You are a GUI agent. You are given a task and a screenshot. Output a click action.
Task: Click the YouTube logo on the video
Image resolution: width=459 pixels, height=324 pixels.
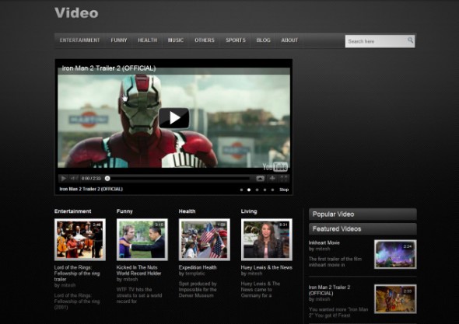click(275, 167)
